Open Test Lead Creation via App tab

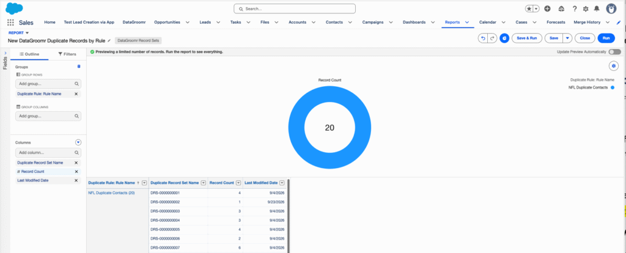click(89, 23)
